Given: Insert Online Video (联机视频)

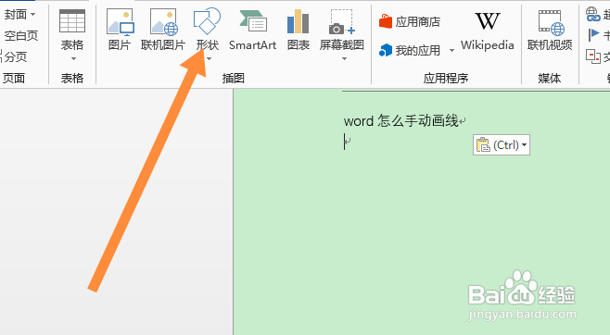Looking at the screenshot, I should coord(550,31).
